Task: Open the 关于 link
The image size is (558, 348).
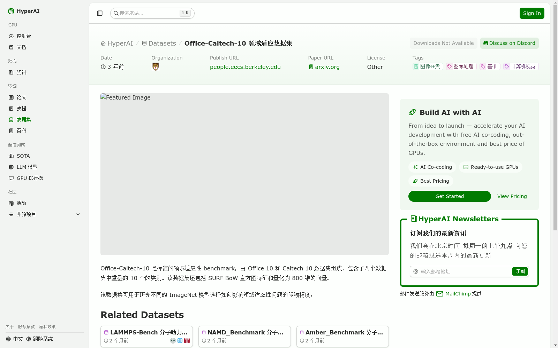Action: coord(9,327)
